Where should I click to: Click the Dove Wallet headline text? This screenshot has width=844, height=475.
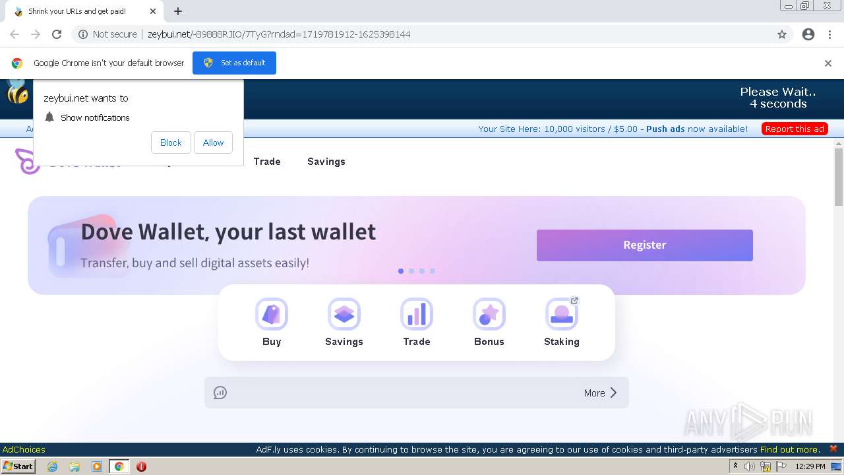point(228,232)
